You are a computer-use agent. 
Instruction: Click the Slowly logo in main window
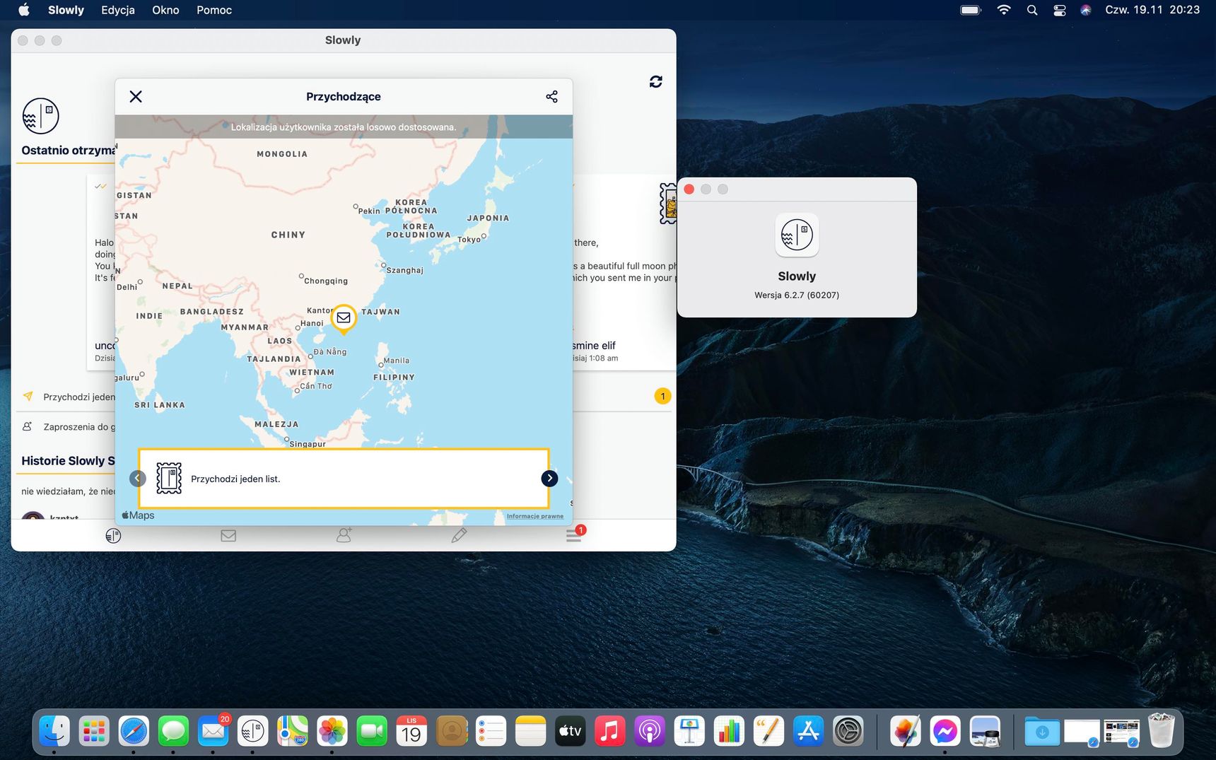coord(40,116)
